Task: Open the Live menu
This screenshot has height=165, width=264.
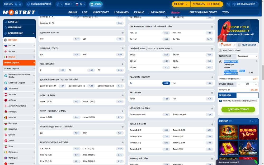Action: (85, 12)
